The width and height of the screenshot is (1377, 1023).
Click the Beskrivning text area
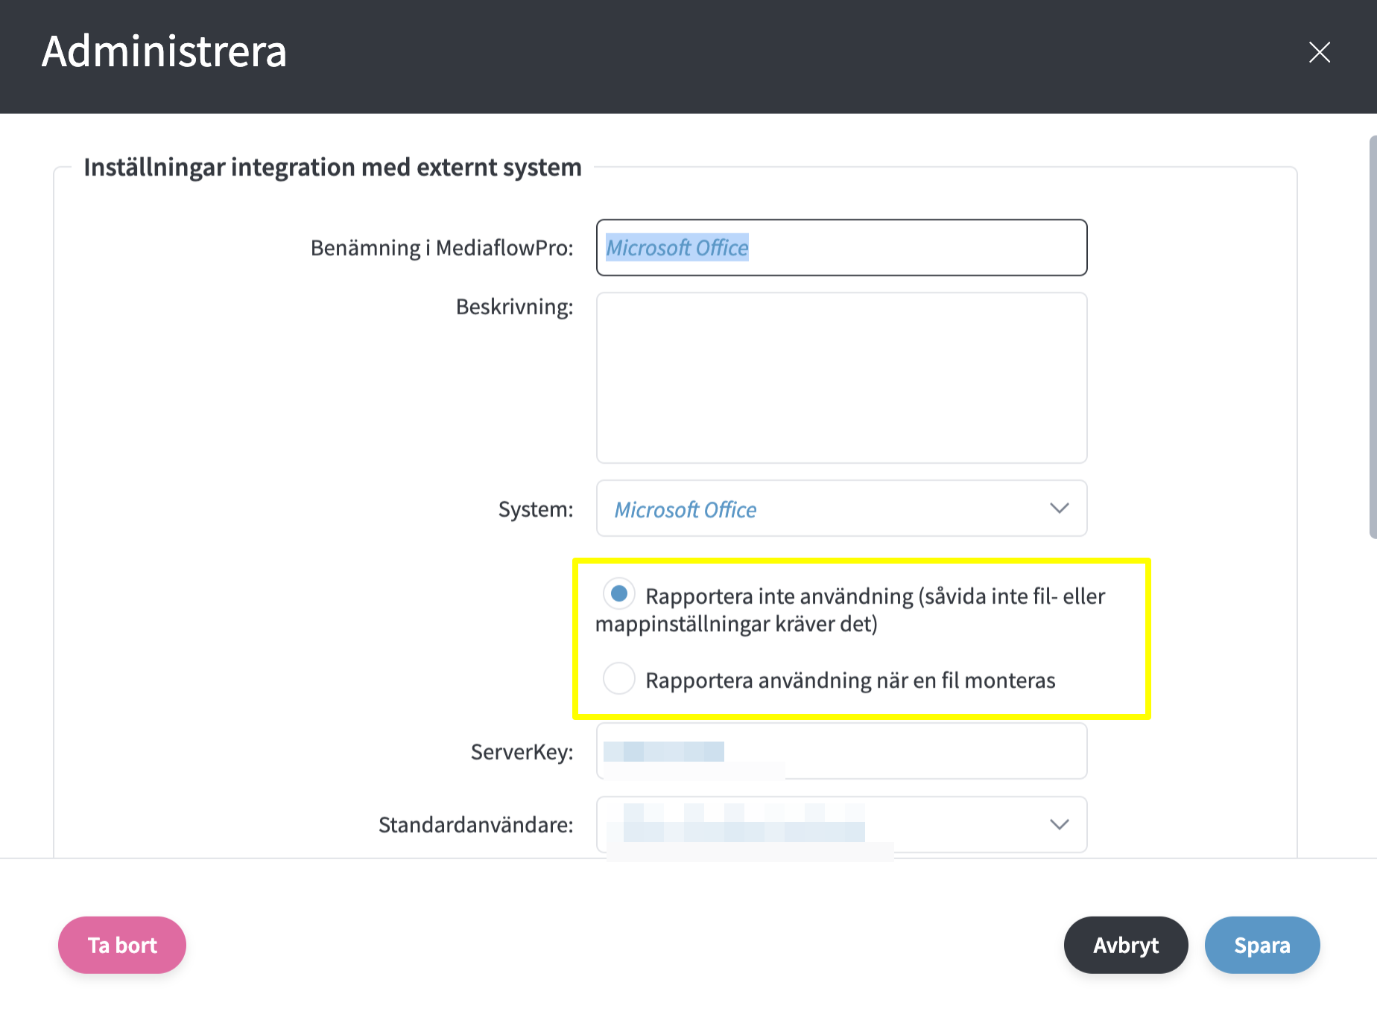[x=841, y=377]
